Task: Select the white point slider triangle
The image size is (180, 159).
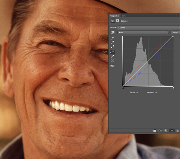Action: (x=173, y=88)
